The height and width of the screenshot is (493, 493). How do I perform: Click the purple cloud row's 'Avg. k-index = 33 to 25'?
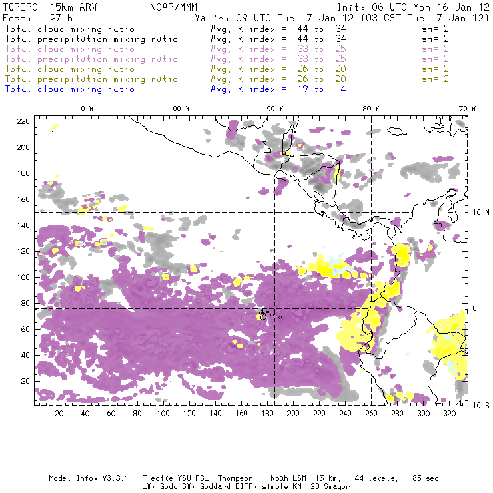278,49
